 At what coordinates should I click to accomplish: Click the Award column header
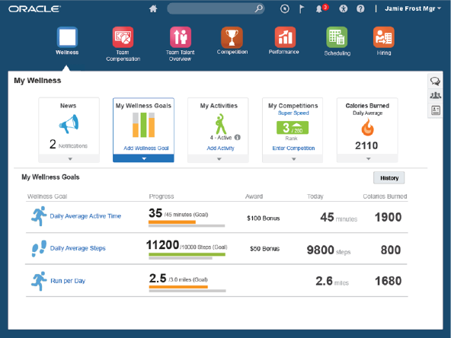click(254, 196)
